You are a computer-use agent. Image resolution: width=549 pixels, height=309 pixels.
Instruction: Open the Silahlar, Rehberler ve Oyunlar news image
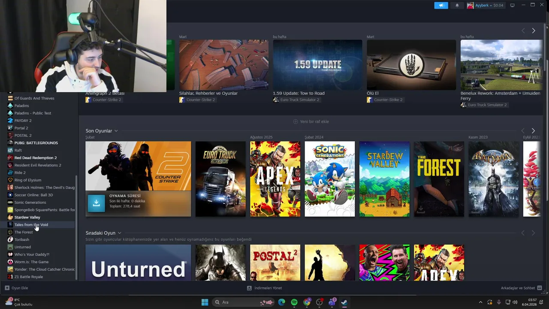(x=224, y=65)
